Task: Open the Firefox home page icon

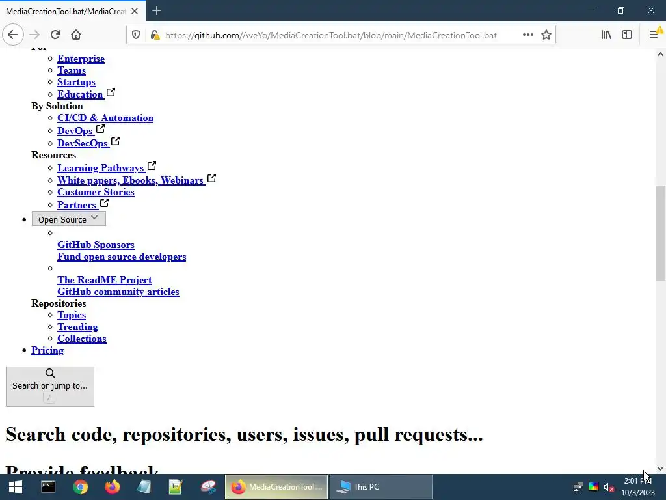Action: pos(76,35)
